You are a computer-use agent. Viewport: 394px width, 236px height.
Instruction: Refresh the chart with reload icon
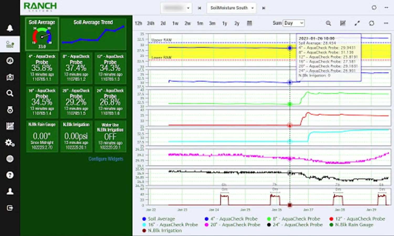pyautogui.click(x=371, y=23)
